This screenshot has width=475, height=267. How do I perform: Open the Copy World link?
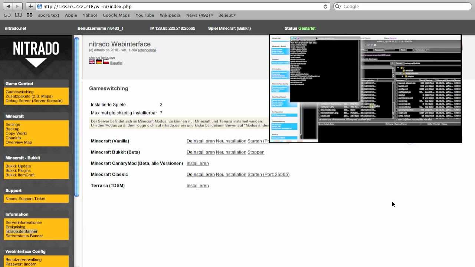16,133
